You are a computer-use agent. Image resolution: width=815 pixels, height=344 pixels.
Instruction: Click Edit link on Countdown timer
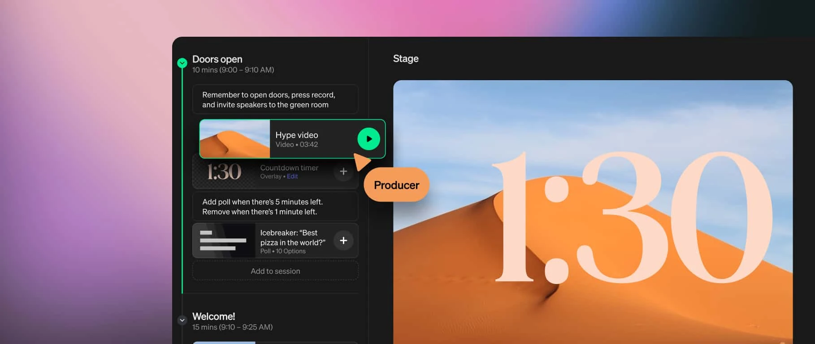pos(292,176)
